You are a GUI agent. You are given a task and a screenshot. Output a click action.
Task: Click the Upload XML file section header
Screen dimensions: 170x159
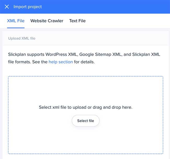tap(22, 38)
